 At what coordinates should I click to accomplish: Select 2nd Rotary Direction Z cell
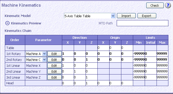[x=92, y=60]
